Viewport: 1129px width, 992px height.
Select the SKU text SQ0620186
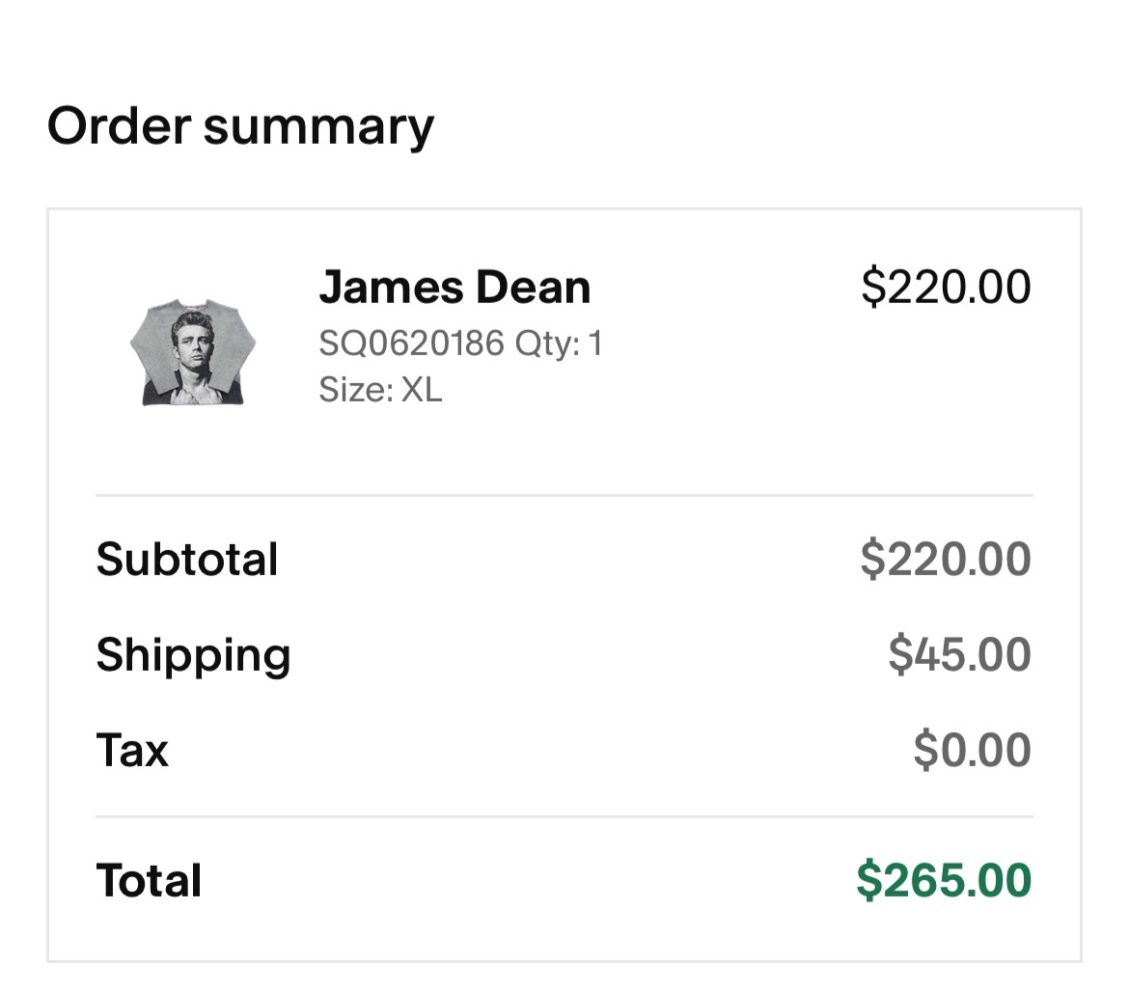click(411, 343)
